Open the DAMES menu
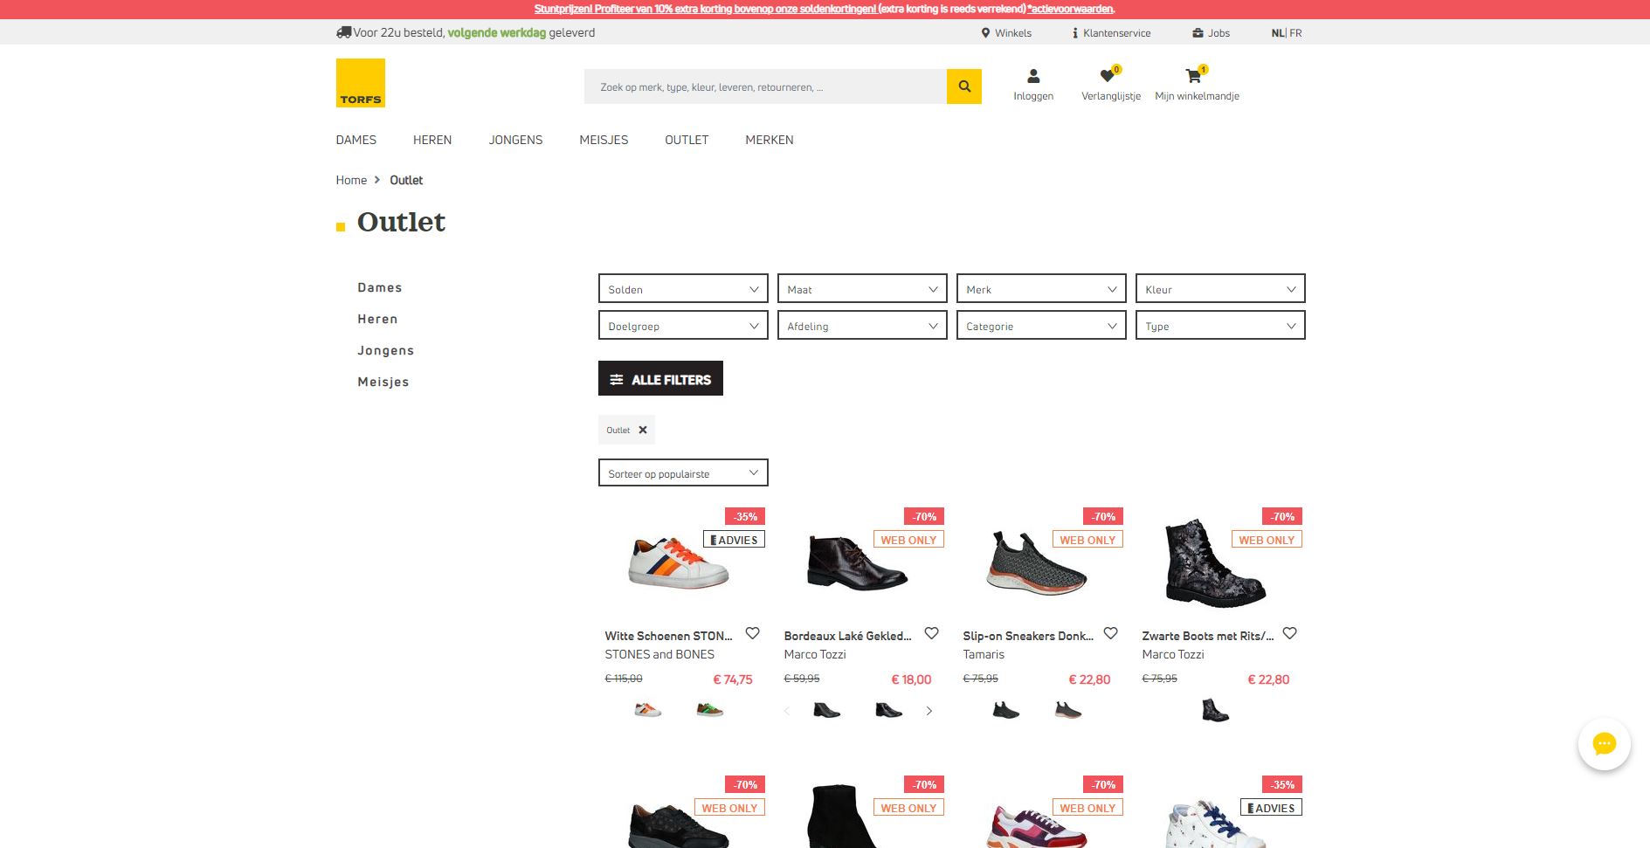This screenshot has width=1650, height=848. [356, 140]
